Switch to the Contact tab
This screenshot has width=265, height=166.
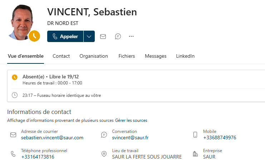coord(61,56)
